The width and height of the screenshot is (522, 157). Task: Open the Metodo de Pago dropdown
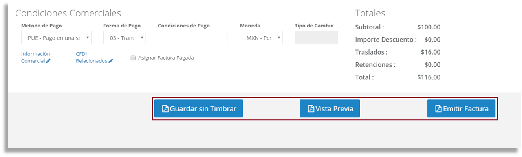(x=56, y=38)
